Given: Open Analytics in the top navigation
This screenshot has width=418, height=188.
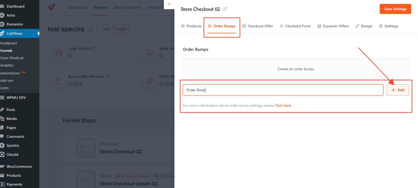Looking at the screenshot, I should (x=155, y=7).
